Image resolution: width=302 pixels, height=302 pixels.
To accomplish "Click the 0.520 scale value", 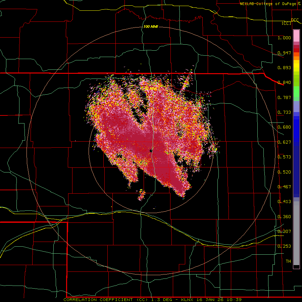I will coord(284,172).
